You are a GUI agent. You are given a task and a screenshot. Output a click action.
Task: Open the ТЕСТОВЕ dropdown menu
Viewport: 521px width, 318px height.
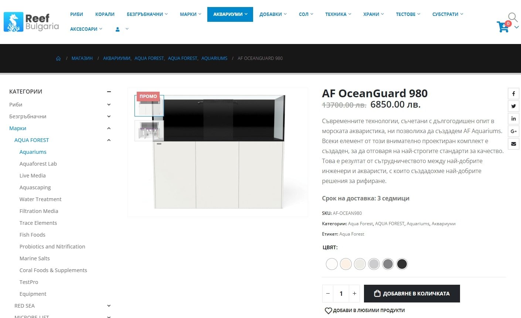pyautogui.click(x=408, y=14)
